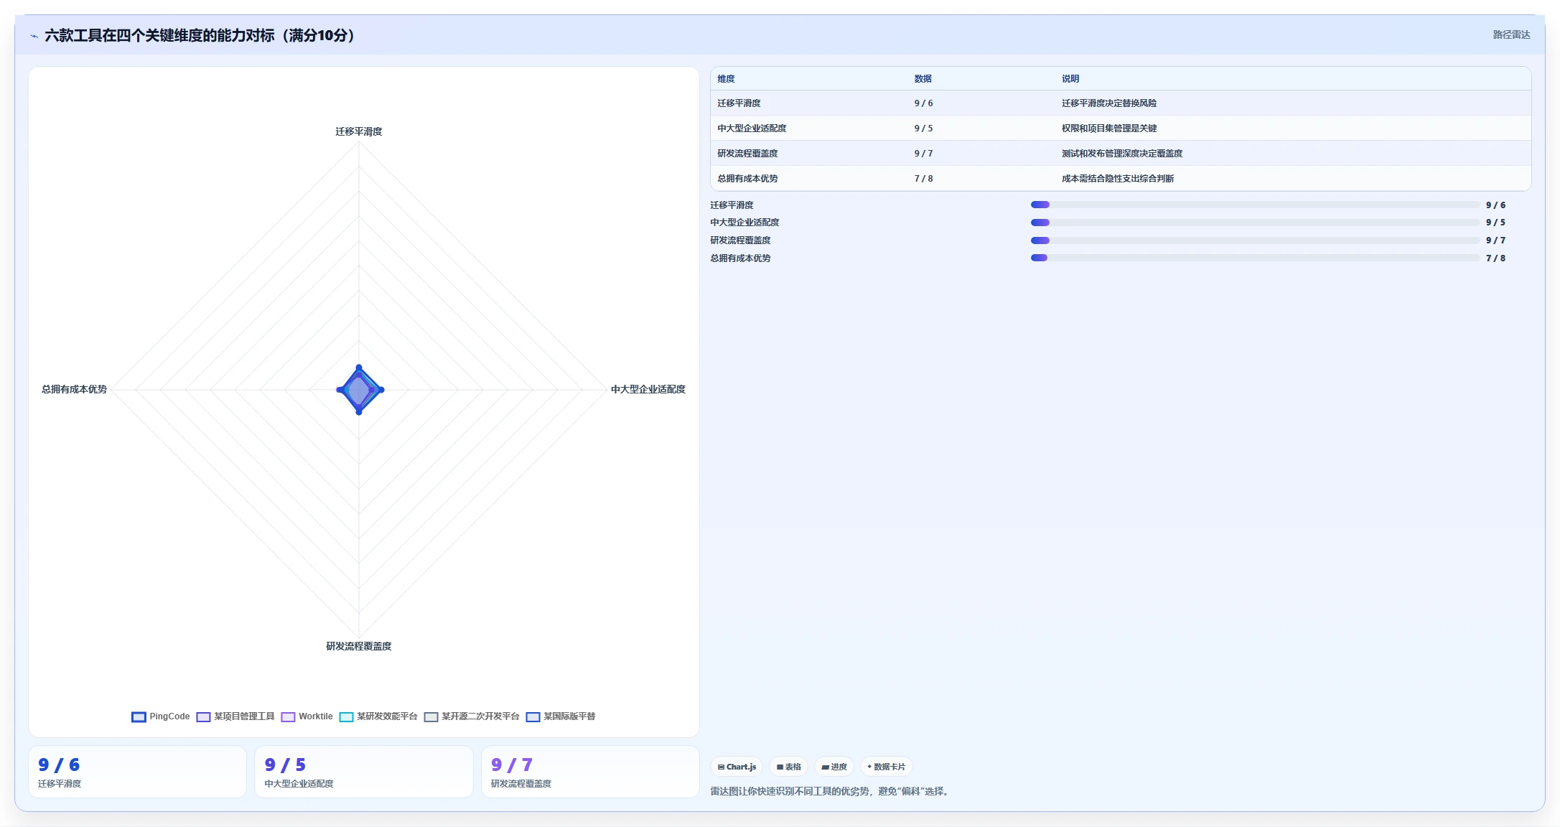Click the radar axis label 研发流程覆盖度
1560x827 pixels.
point(359,646)
